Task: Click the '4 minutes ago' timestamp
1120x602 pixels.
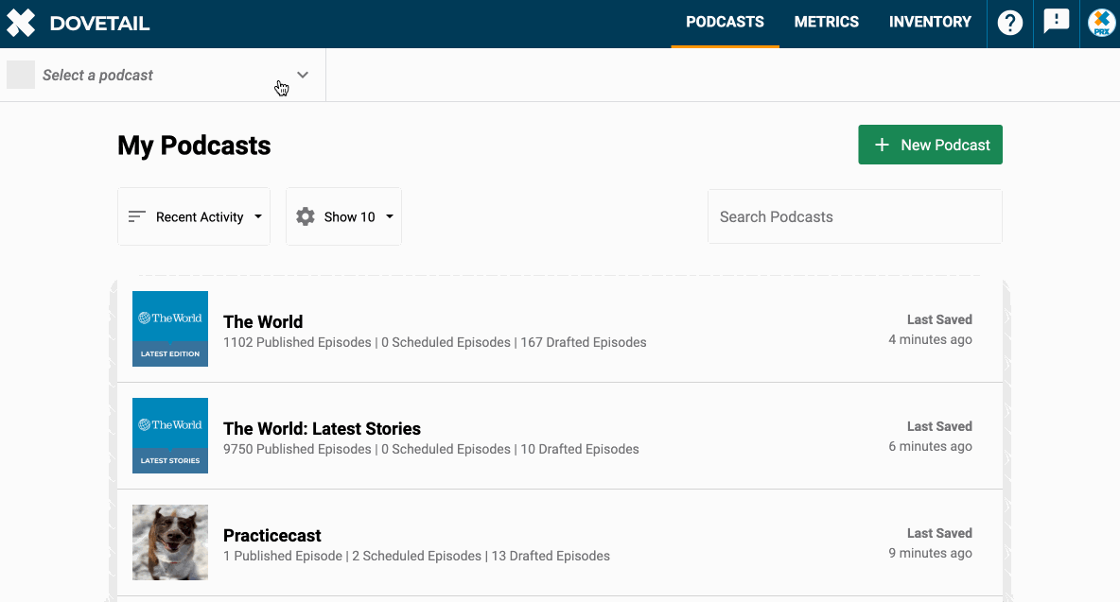Action: [x=930, y=339]
